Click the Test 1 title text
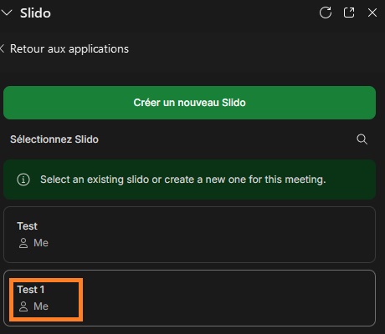The height and width of the screenshot is (334, 385). pyautogui.click(x=31, y=290)
